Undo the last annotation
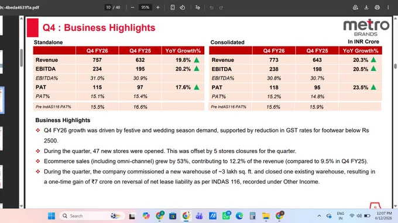Viewport: 398px width, 223px height. (x=211, y=8)
